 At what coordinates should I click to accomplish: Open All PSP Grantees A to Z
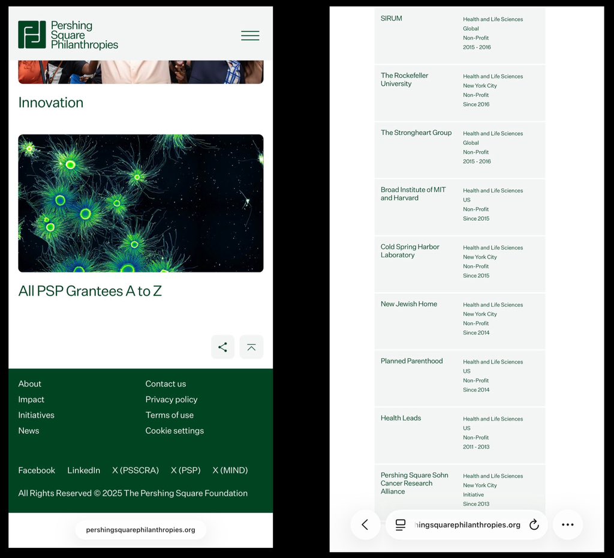click(90, 291)
